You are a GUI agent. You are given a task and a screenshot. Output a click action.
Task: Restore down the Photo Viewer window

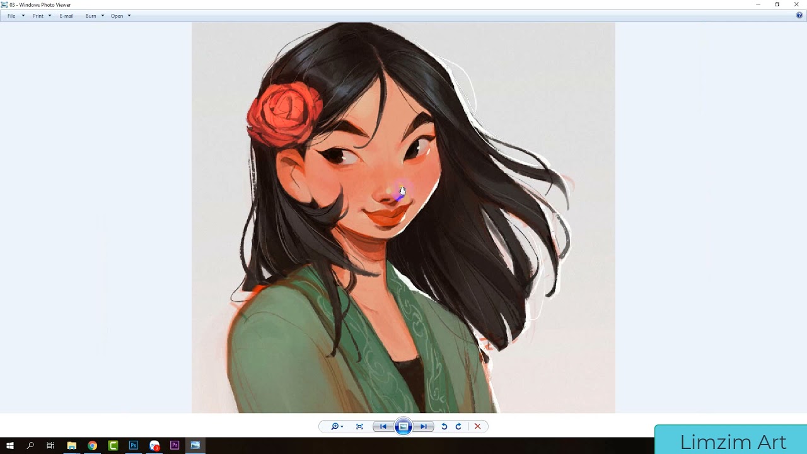click(x=777, y=4)
